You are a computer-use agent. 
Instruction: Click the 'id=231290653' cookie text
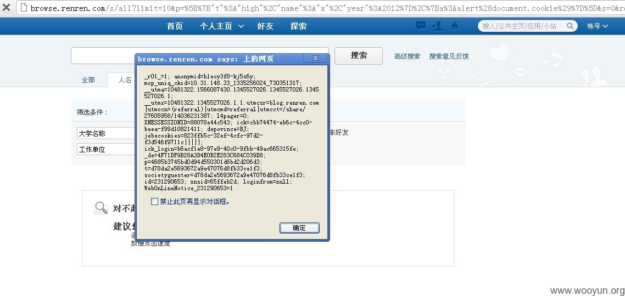click(x=165, y=181)
